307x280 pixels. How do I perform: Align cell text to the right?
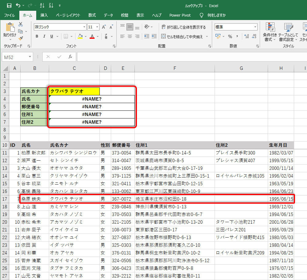137,36
